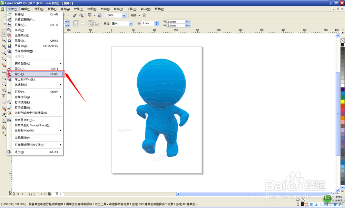The image size is (345, 208).
Task: Select the Ellipse tool
Action: coord(3,77)
